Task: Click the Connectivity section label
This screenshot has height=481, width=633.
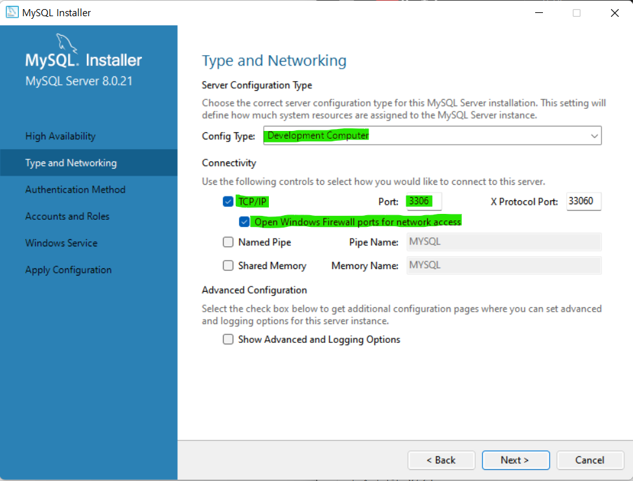Action: (229, 163)
